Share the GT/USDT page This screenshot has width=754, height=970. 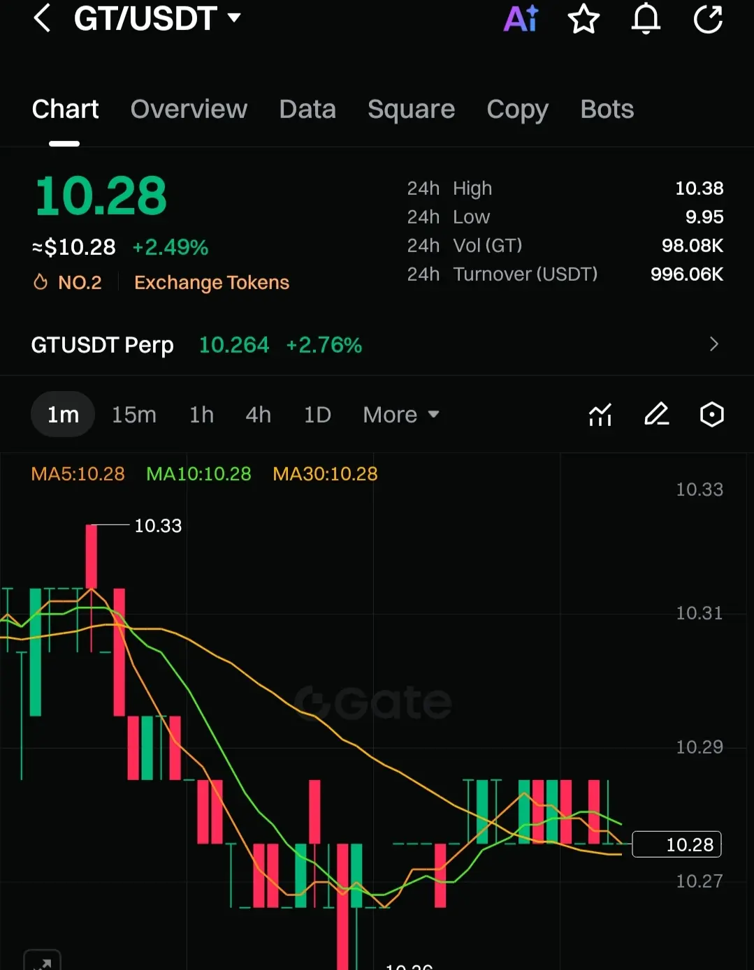click(708, 19)
